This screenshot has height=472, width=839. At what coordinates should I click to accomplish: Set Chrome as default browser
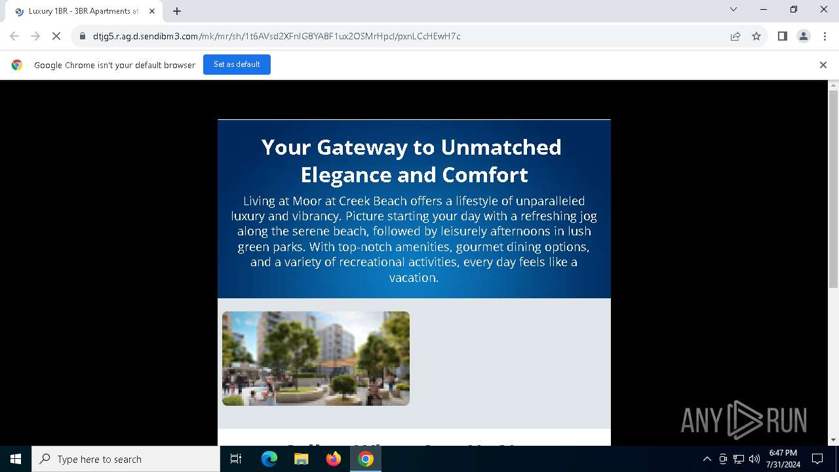pos(237,64)
